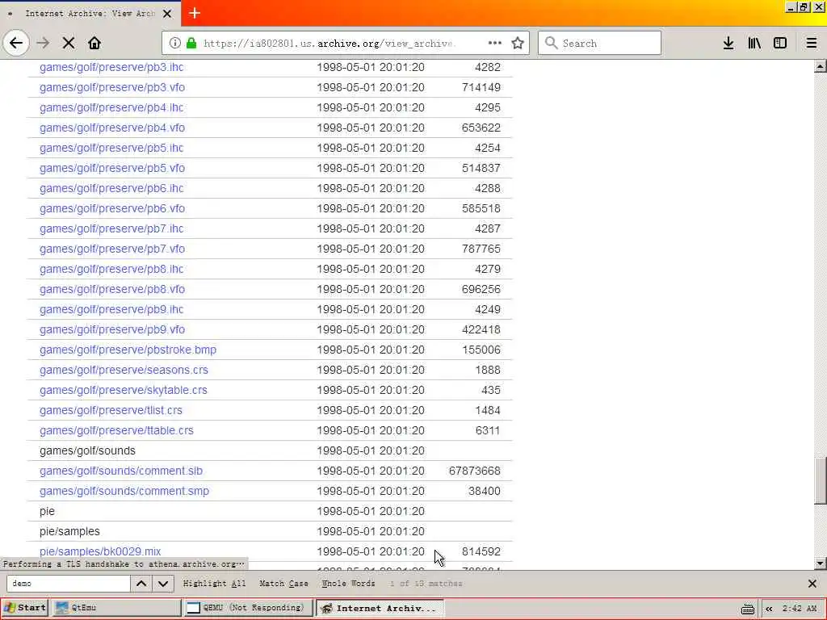Open games/golf/preserve/pb4.vfo link
The height and width of the screenshot is (620, 827).
coord(111,128)
